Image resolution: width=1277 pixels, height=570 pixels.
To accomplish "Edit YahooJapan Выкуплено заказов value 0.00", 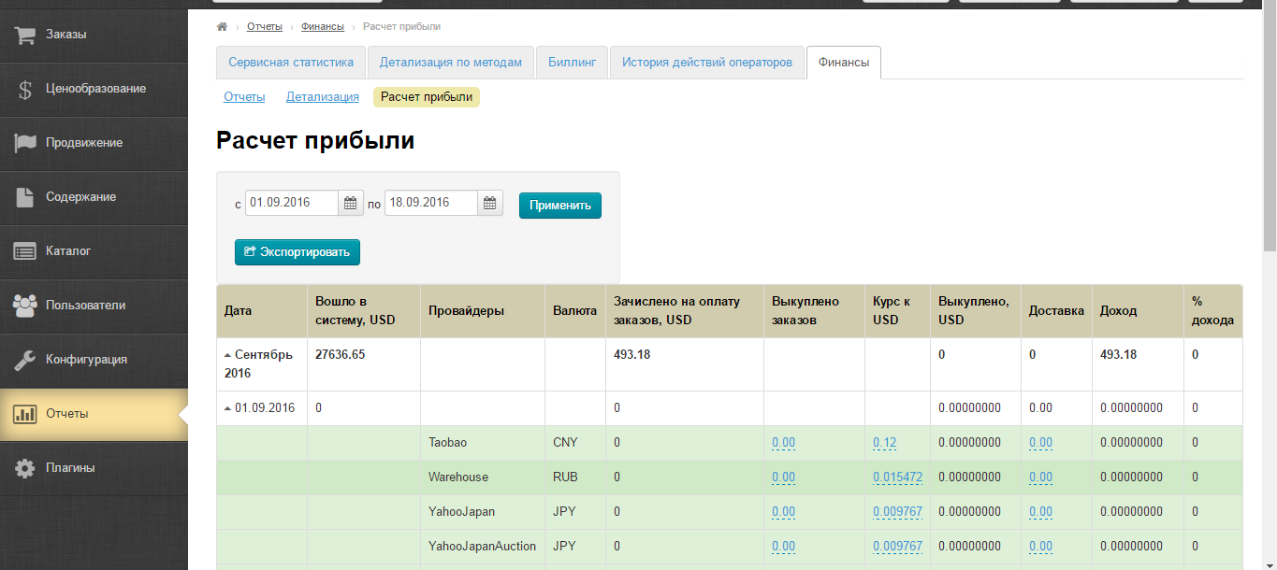I will [x=784, y=512].
